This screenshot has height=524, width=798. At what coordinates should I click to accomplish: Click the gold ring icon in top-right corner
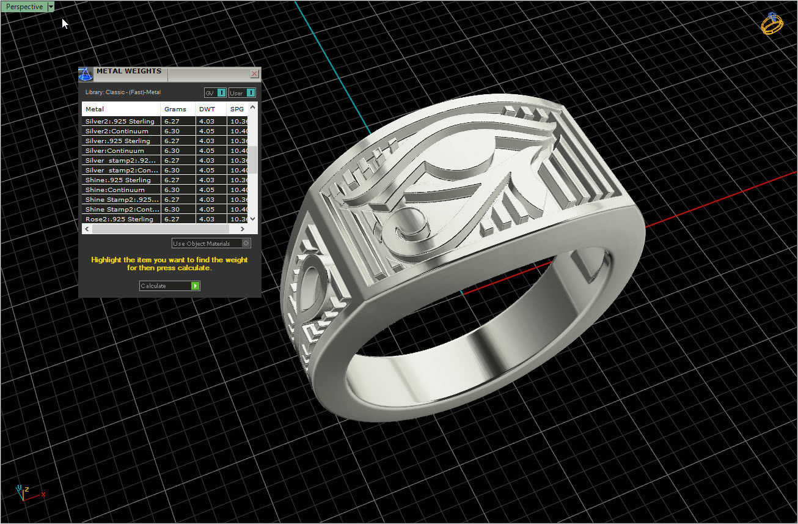point(772,23)
